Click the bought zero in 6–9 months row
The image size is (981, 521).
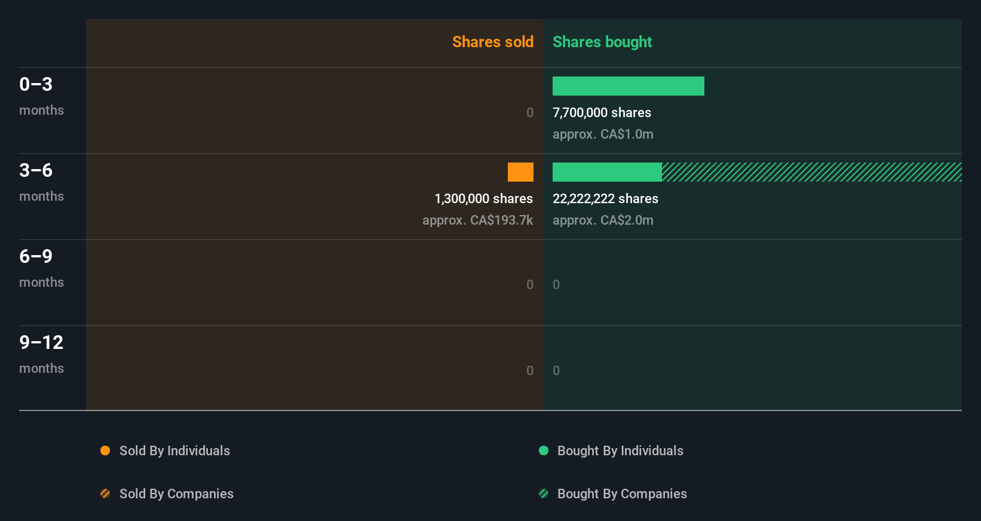(556, 284)
